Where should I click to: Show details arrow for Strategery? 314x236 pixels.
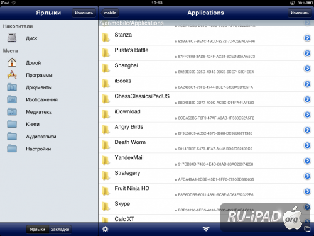(307, 176)
